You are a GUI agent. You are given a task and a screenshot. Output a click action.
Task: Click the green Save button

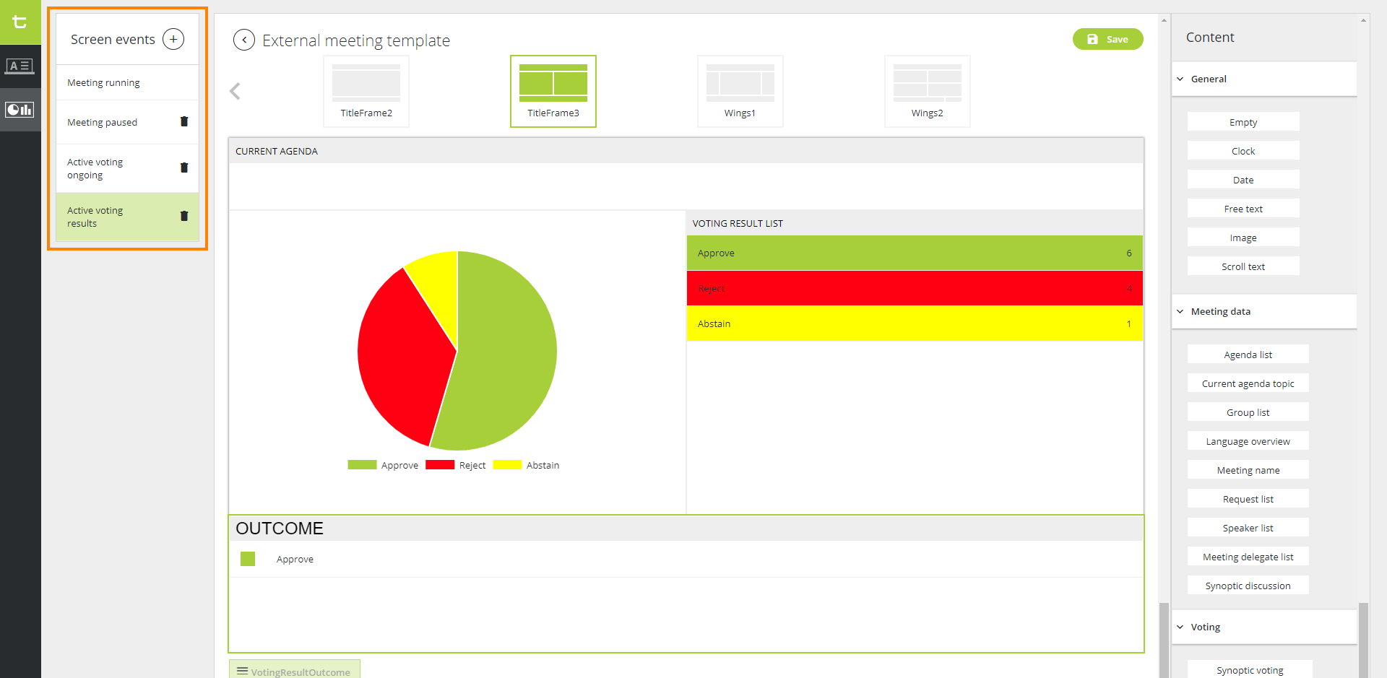pyautogui.click(x=1107, y=40)
